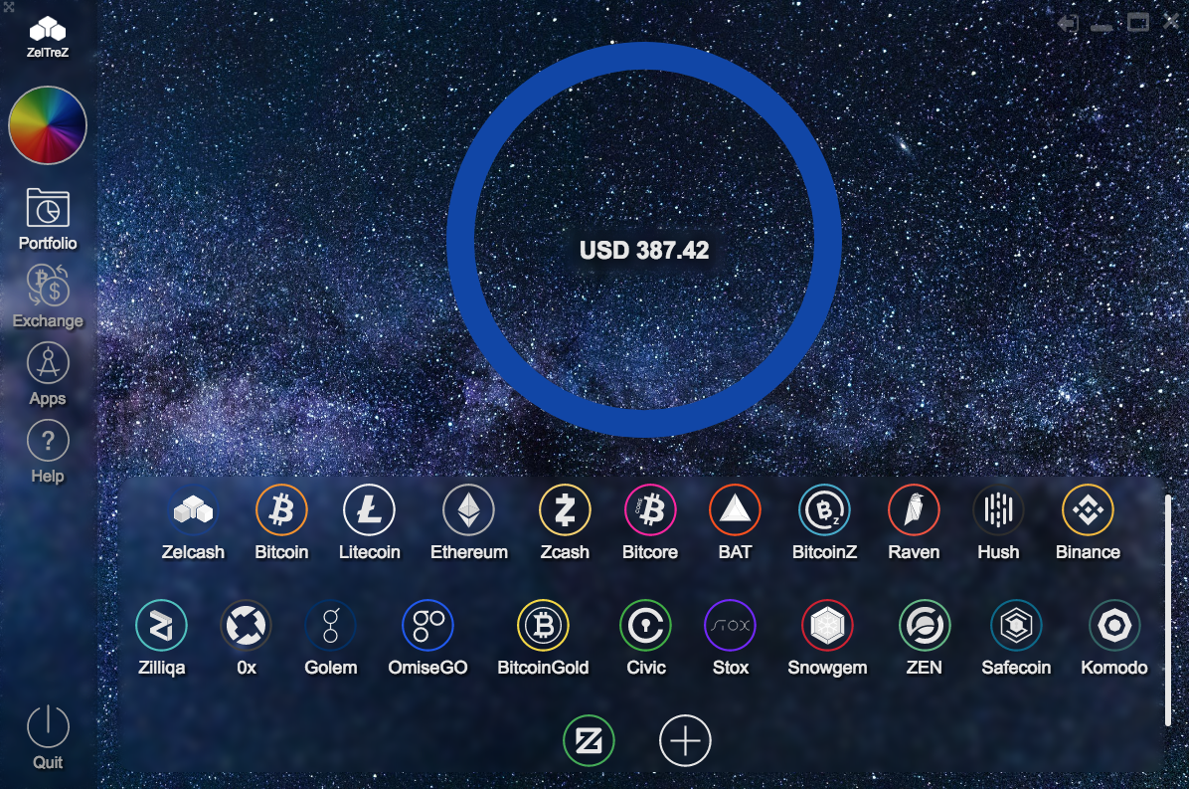The height and width of the screenshot is (789, 1189).
Task: Choose the Ethereum coin
Action: (468, 523)
